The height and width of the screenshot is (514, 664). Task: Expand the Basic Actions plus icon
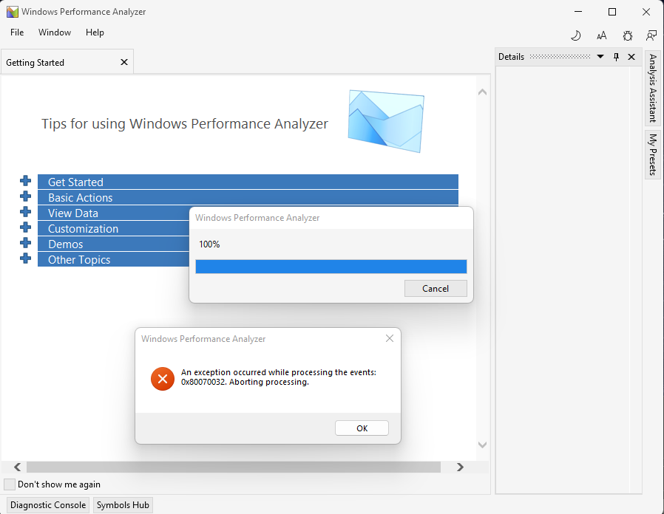click(x=25, y=196)
